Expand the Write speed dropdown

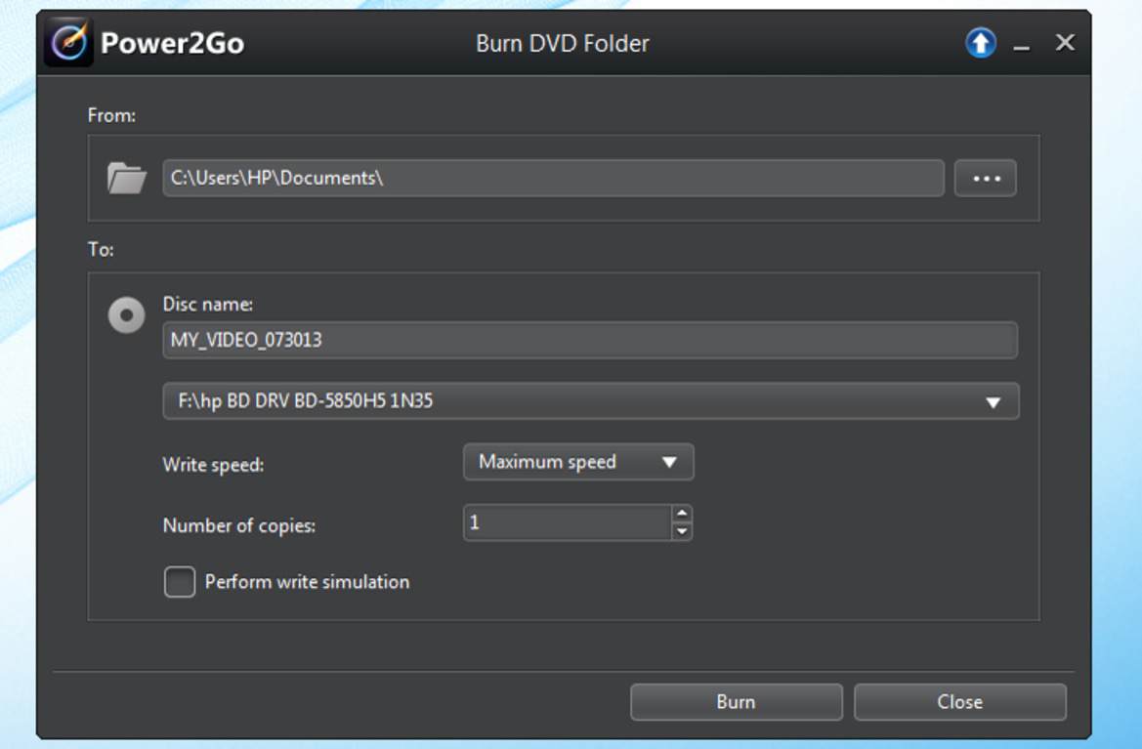coord(578,462)
